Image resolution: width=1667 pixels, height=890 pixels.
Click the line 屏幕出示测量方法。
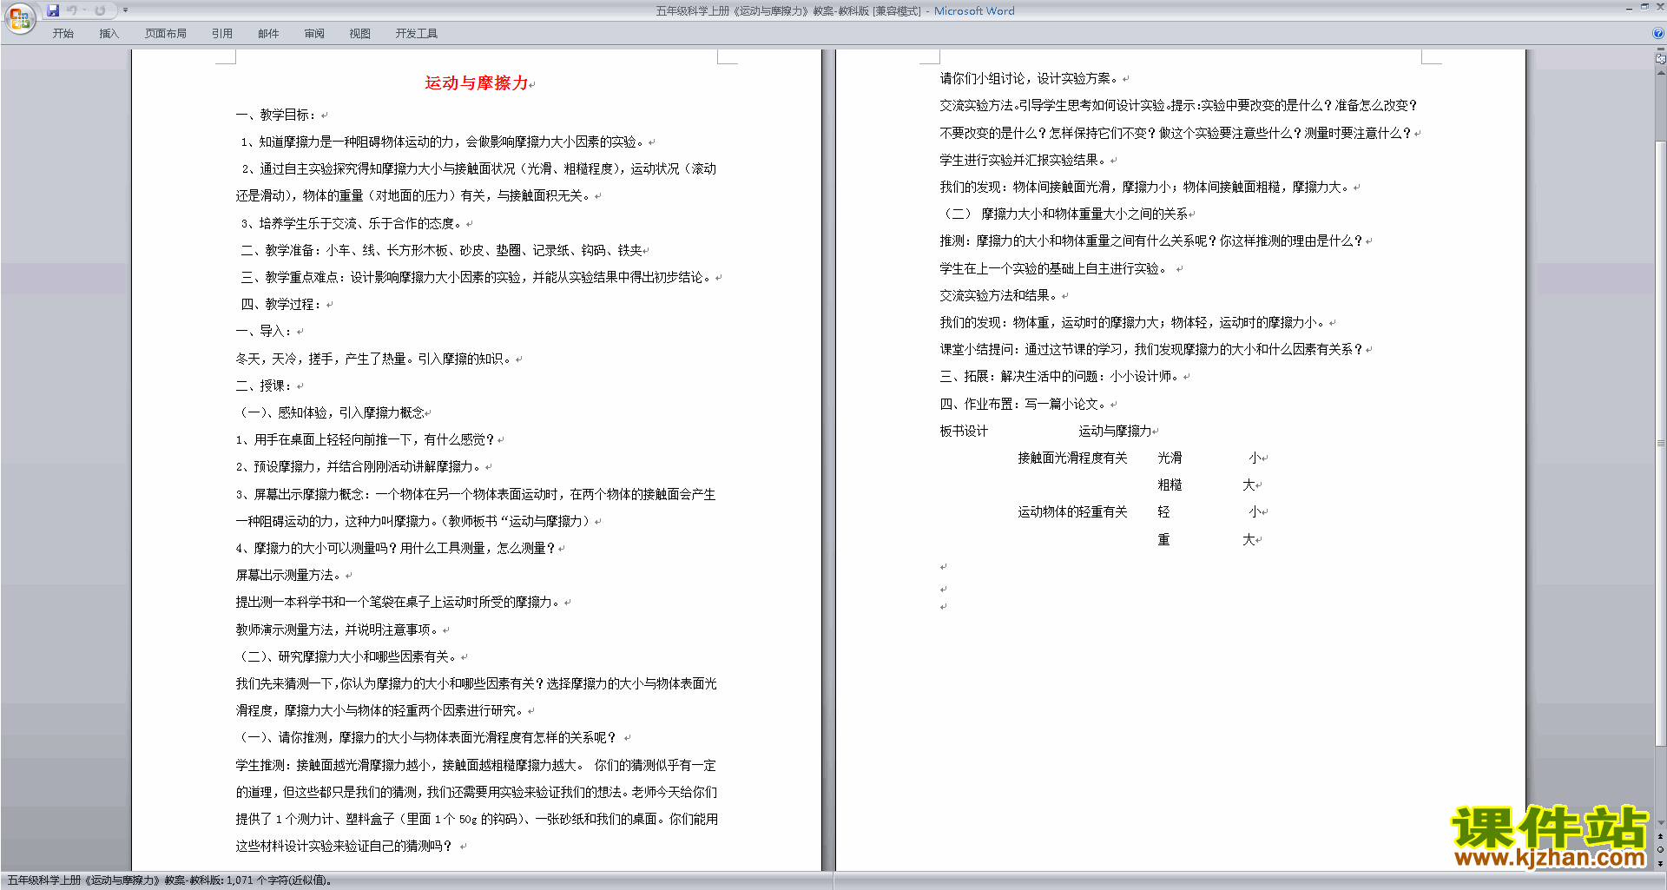tap(290, 575)
